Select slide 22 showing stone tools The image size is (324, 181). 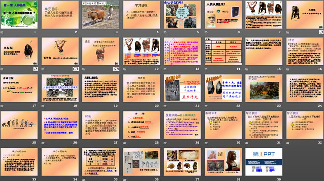tap(223, 88)
